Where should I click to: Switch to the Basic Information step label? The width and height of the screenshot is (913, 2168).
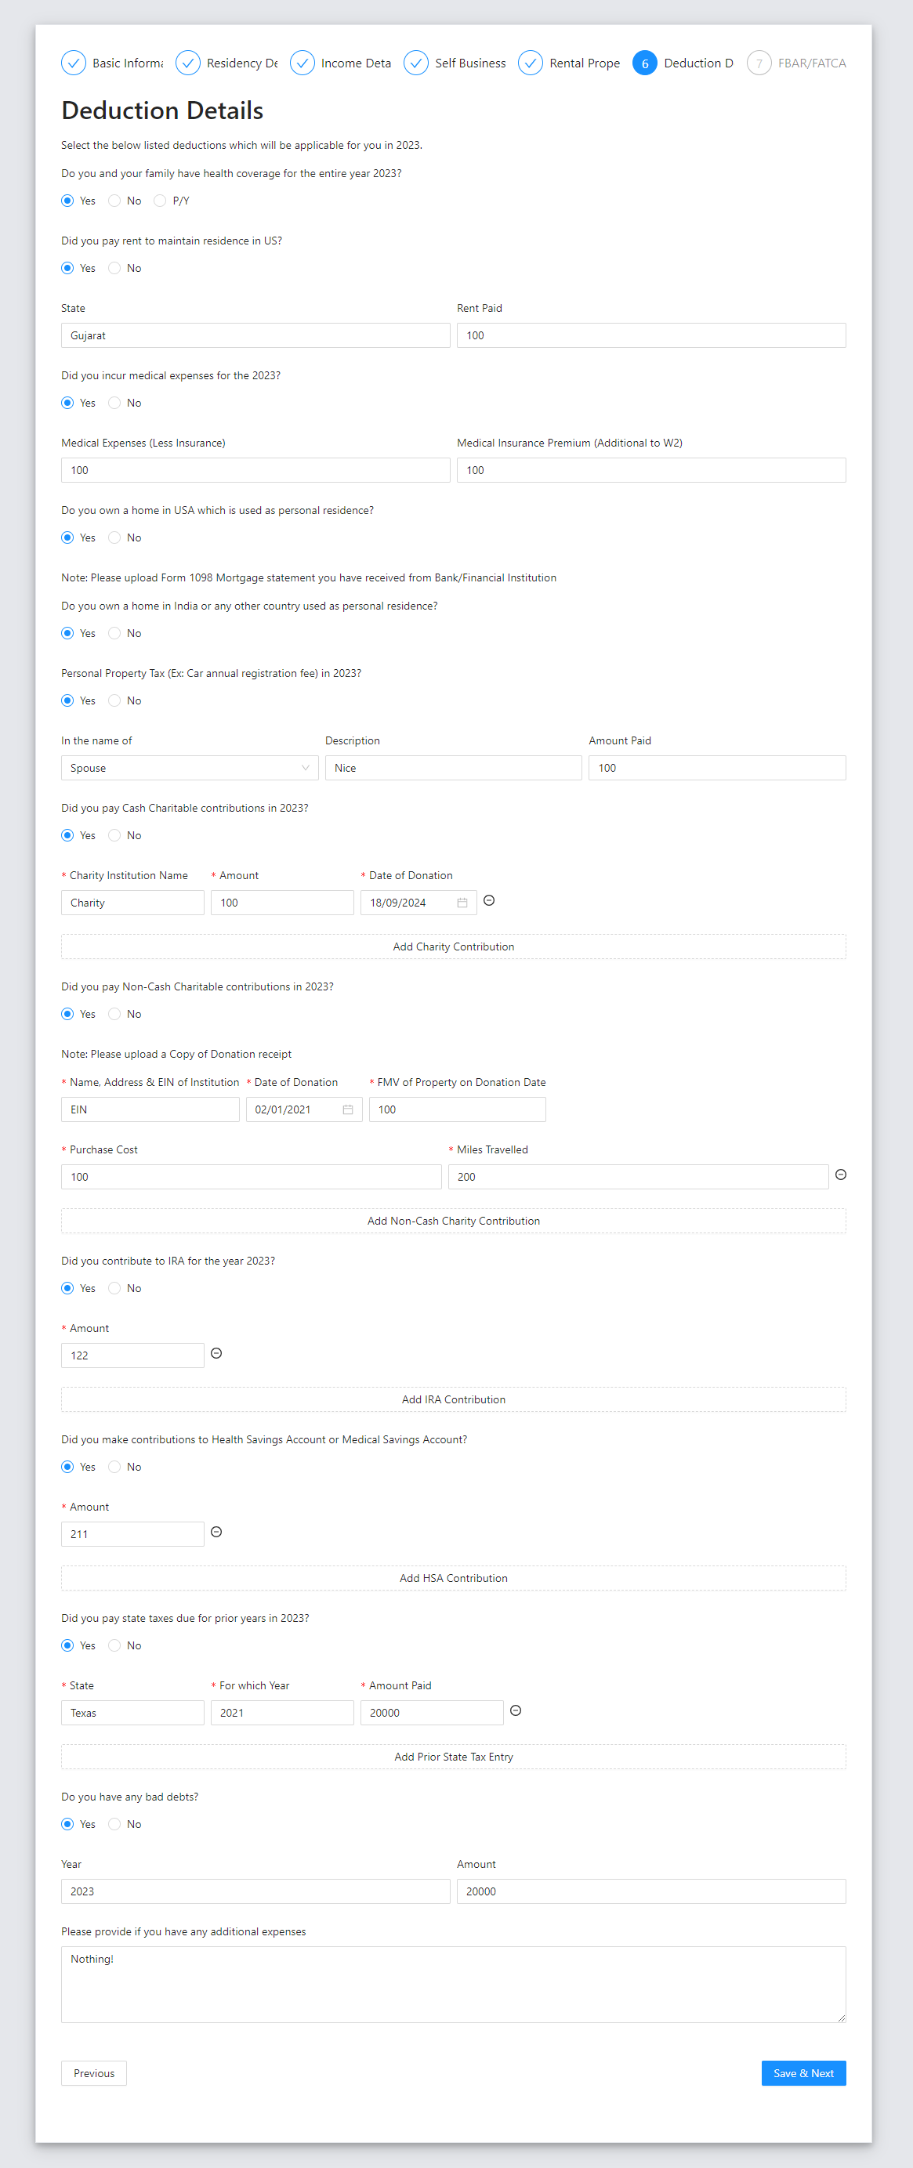coord(128,63)
